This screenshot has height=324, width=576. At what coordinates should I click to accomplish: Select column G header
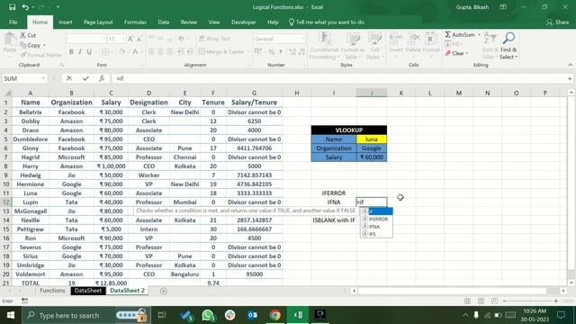tap(254, 93)
